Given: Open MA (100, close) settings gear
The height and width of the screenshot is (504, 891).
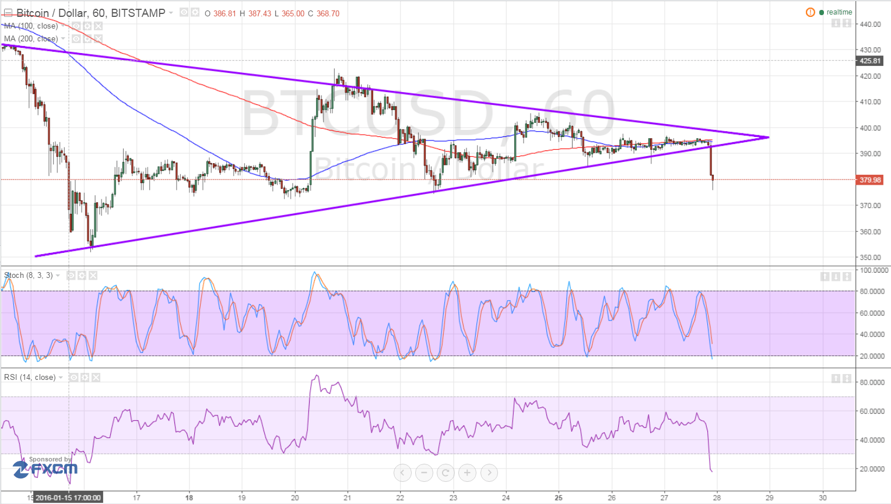Looking at the screenshot, I should click(87, 26).
